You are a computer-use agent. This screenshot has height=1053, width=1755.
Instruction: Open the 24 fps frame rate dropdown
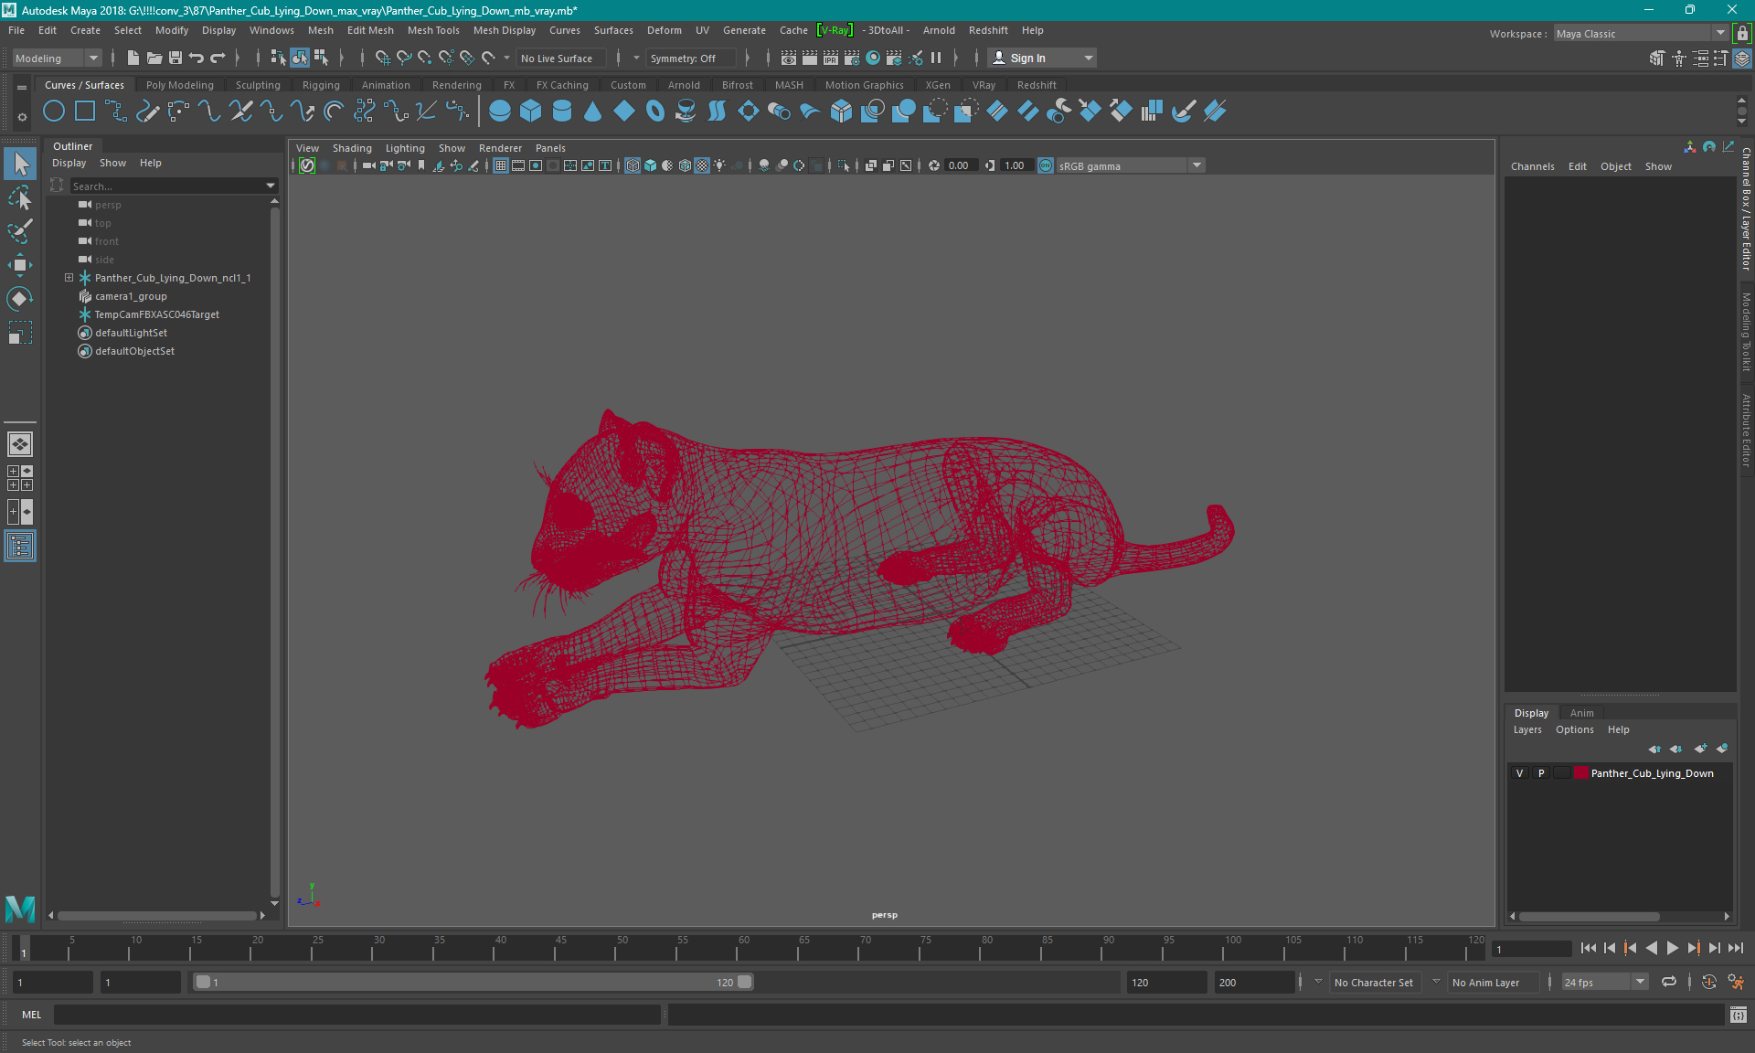pyautogui.click(x=1604, y=982)
